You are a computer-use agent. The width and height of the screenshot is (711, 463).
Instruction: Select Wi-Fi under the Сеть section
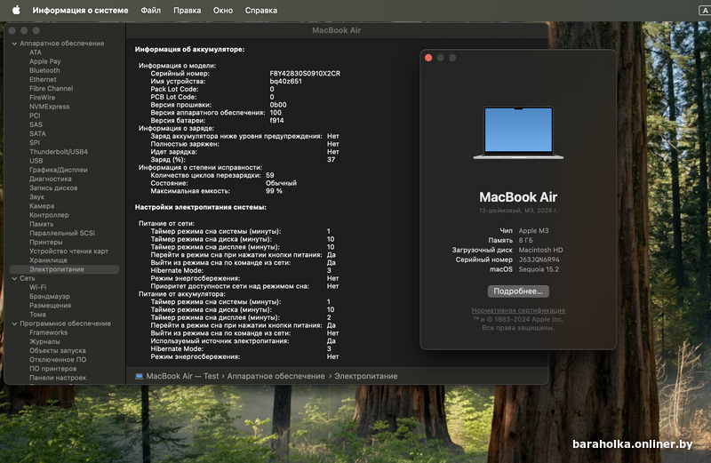[37, 287]
